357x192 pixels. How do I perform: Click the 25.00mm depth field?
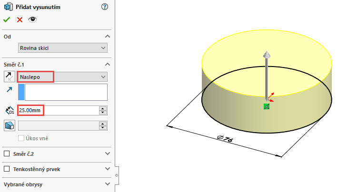tap(58, 110)
